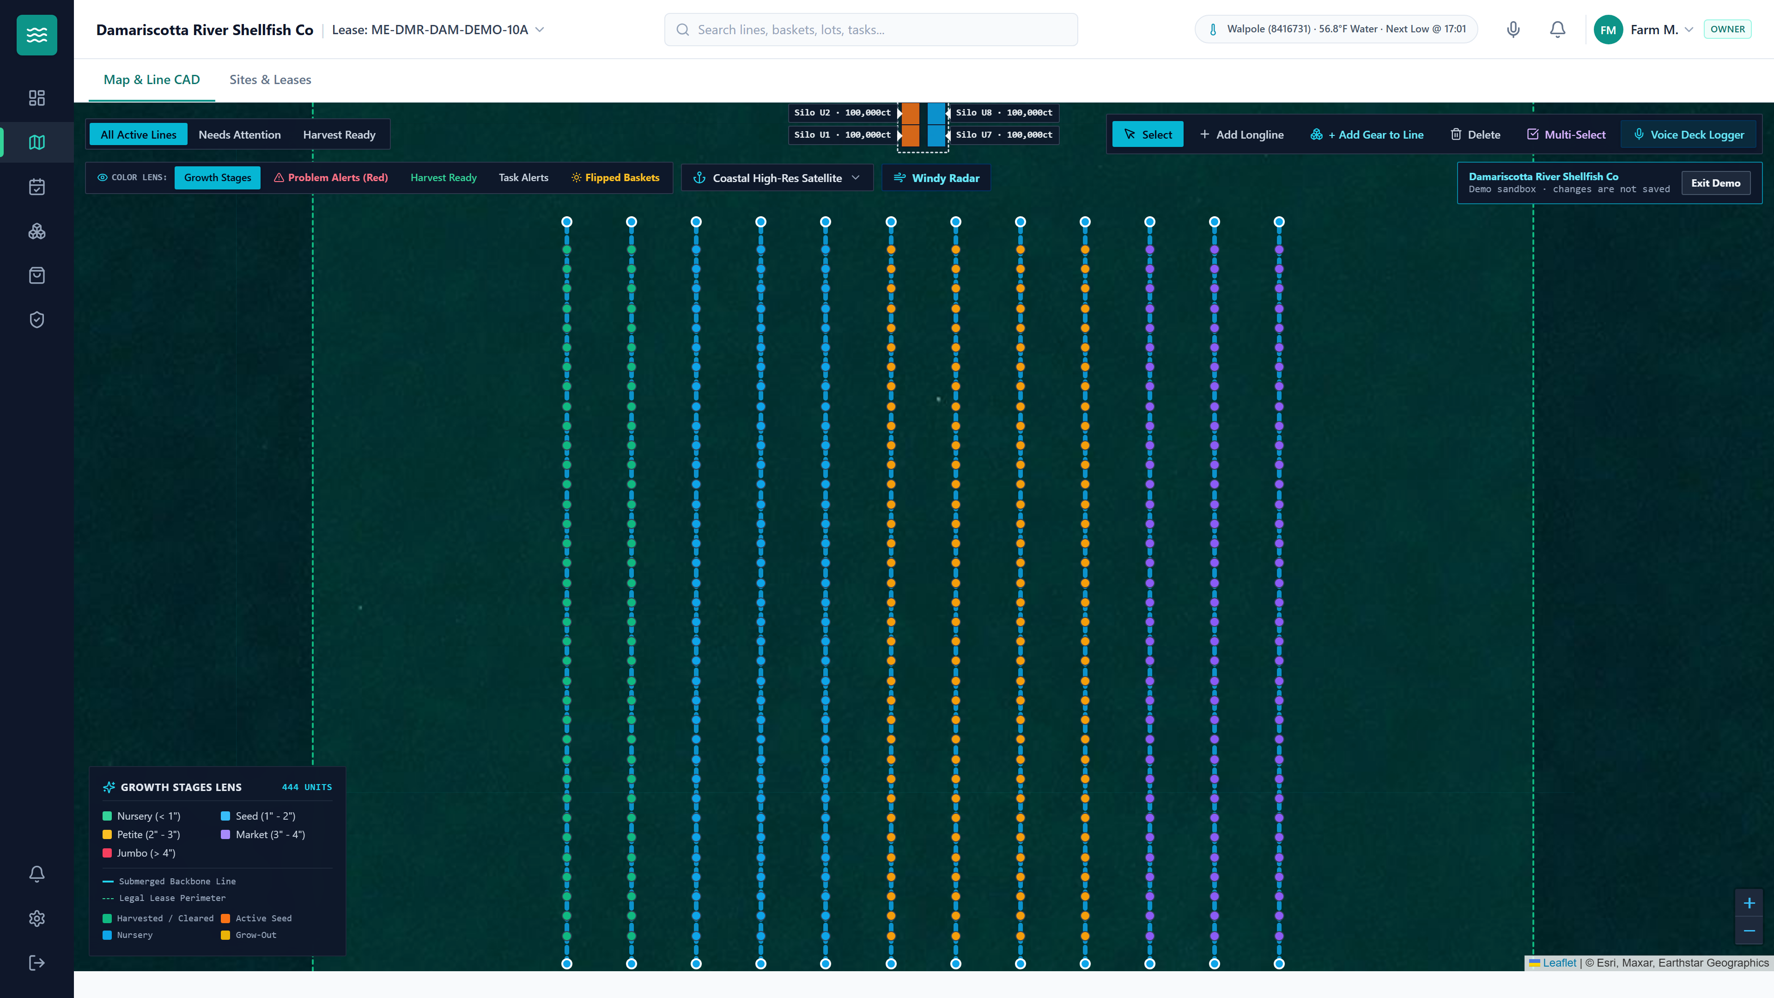Open the gear cluster icon in sidebar
Screen dimensions: 1774x998
[x=36, y=231]
